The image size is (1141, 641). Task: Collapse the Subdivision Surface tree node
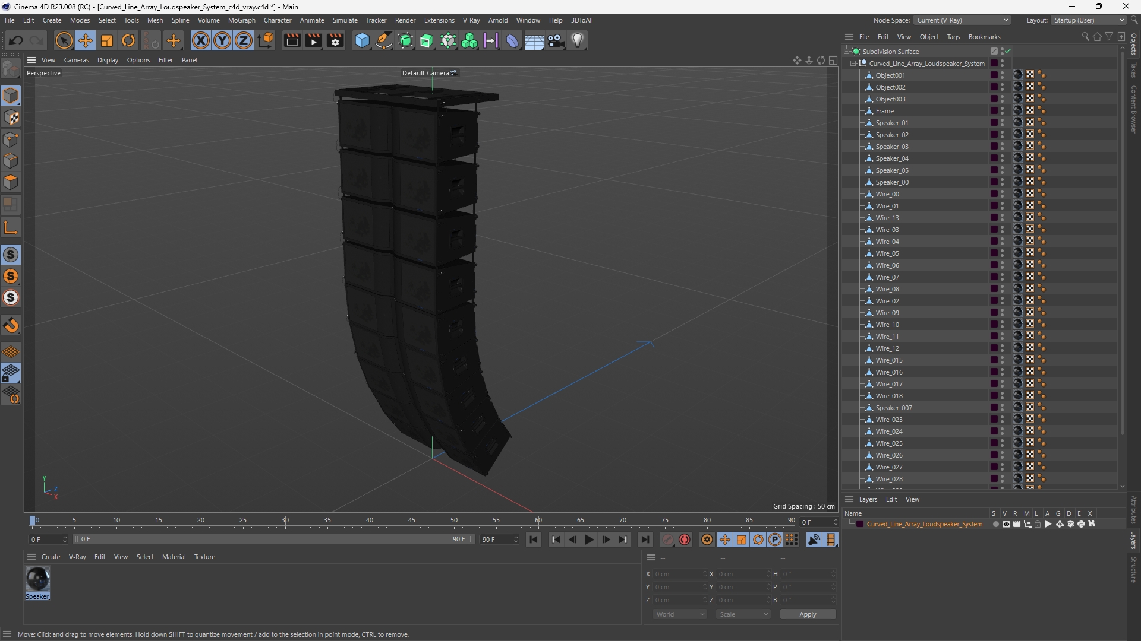coord(847,52)
